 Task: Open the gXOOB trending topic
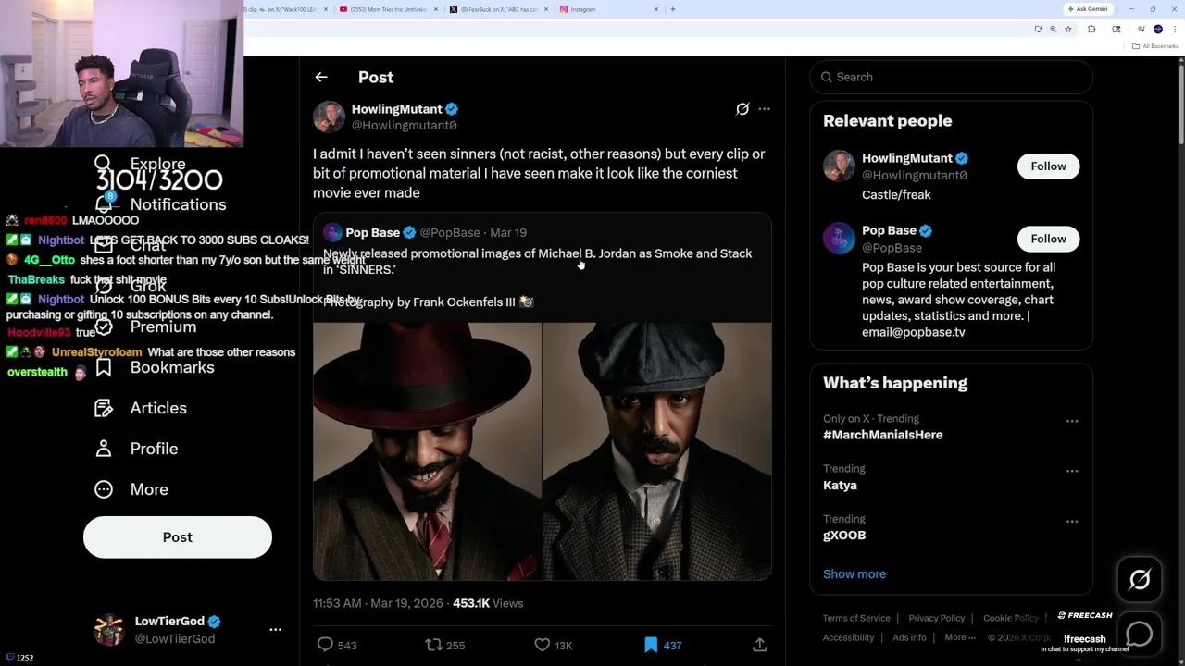[x=844, y=535]
